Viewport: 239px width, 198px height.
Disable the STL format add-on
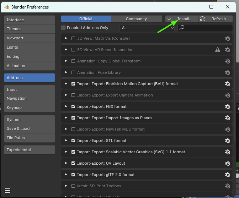pyautogui.click(x=73, y=141)
